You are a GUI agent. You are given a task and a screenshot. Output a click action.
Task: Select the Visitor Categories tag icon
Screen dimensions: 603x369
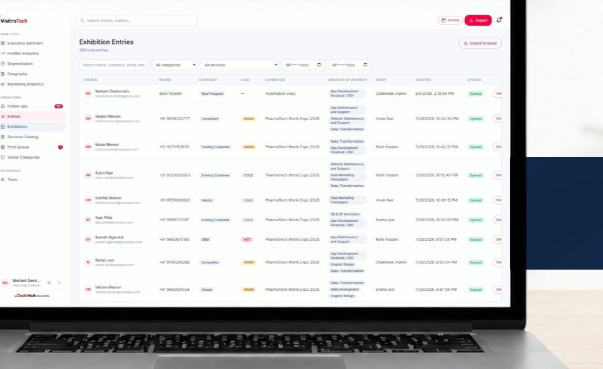pyautogui.click(x=3, y=157)
